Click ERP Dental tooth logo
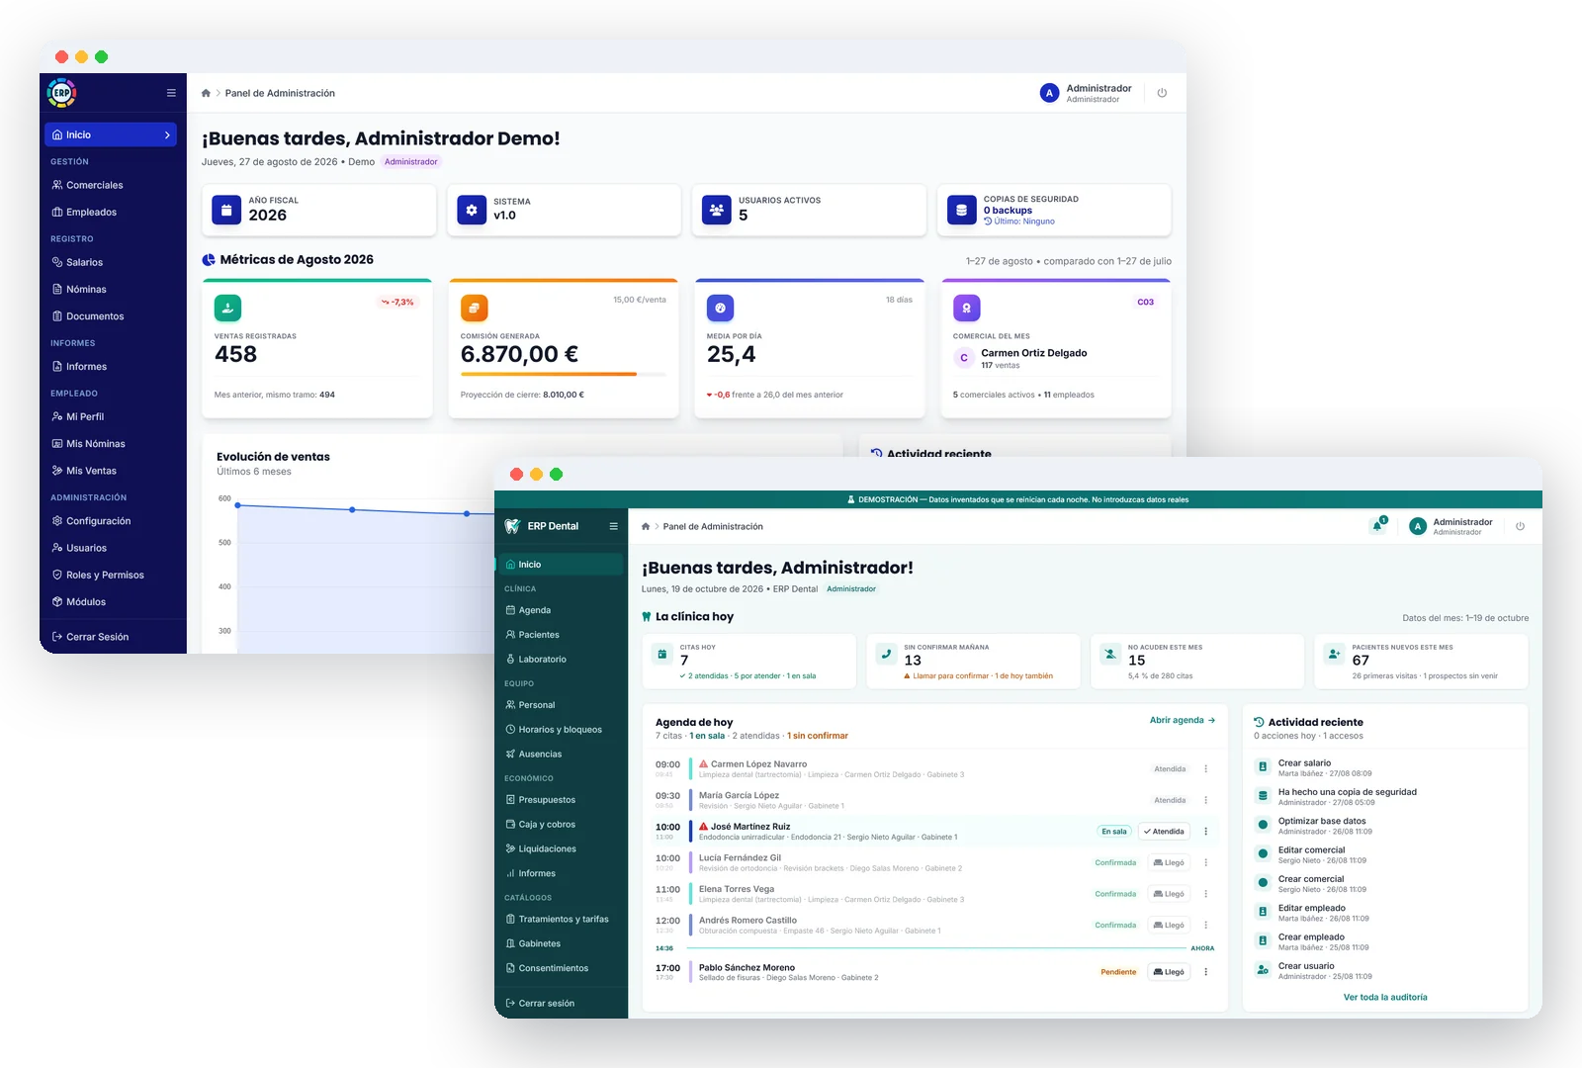 pyautogui.click(x=512, y=526)
